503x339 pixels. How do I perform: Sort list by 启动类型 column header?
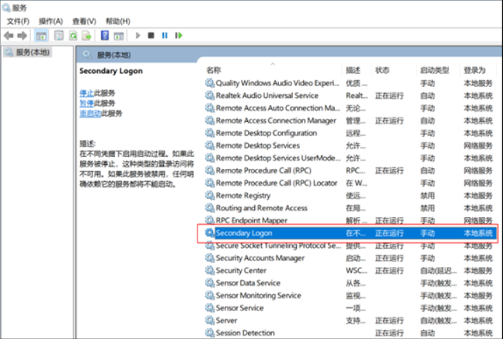434,70
